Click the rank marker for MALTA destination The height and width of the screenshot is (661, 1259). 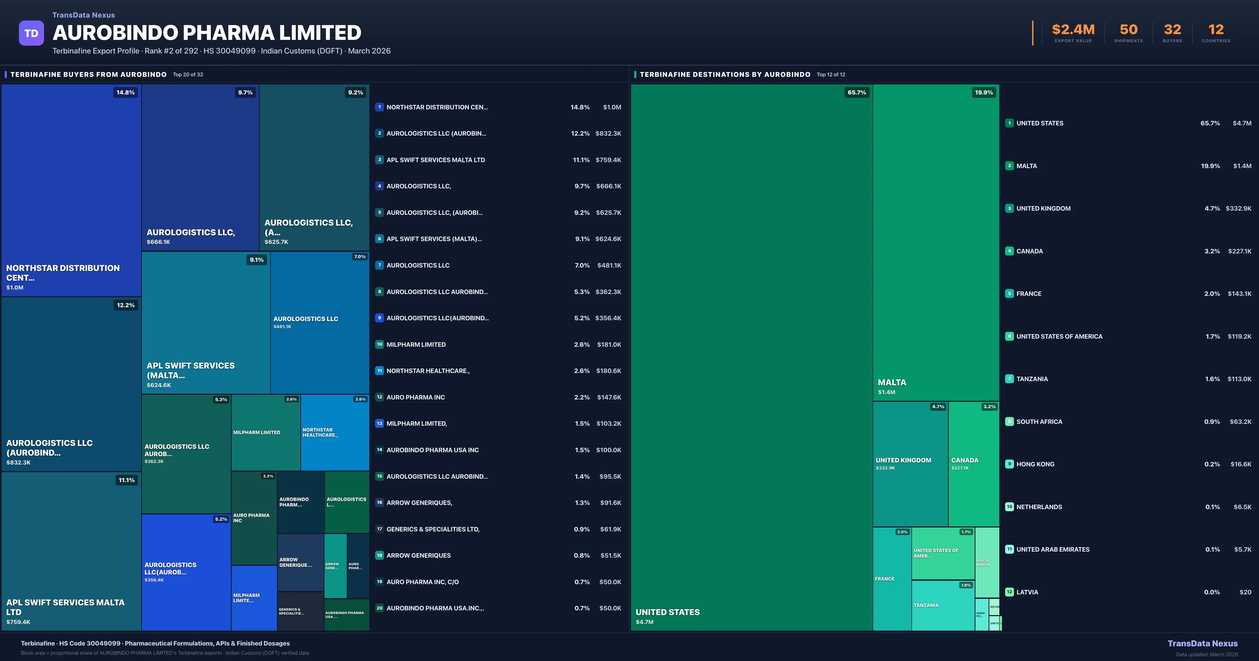click(x=1009, y=166)
